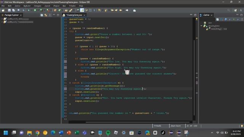The height and width of the screenshot is (137, 244).
Task: Click the Forward white arrow icon
Action: tap(127, 10)
